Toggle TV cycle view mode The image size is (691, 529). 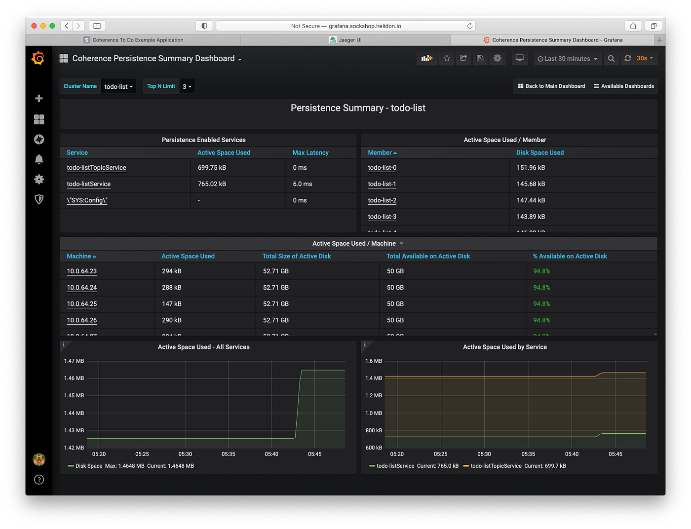(x=519, y=58)
